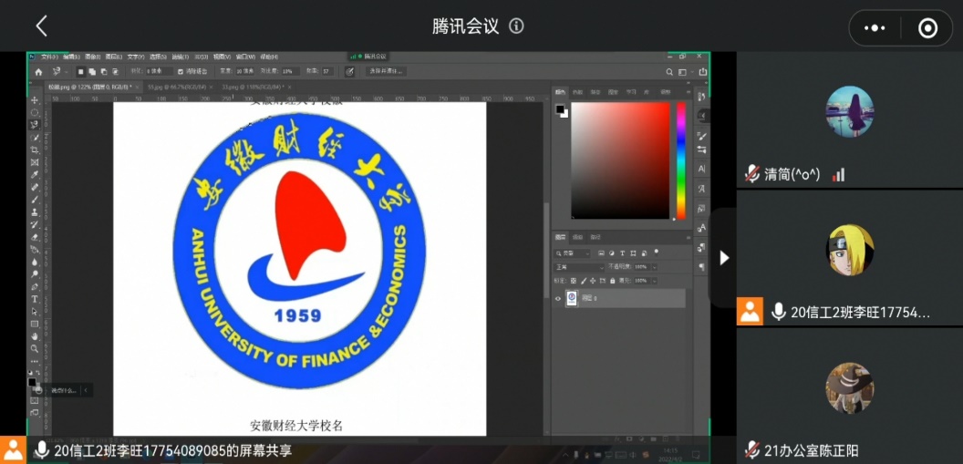Viewport: 963px width, 464px height.
Task: Open the Color panel options menu
Action: tap(689, 92)
